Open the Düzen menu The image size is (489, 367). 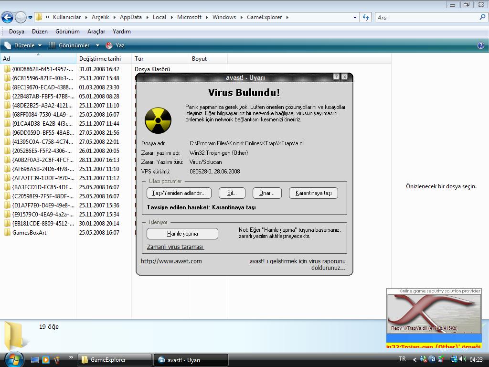pos(40,32)
